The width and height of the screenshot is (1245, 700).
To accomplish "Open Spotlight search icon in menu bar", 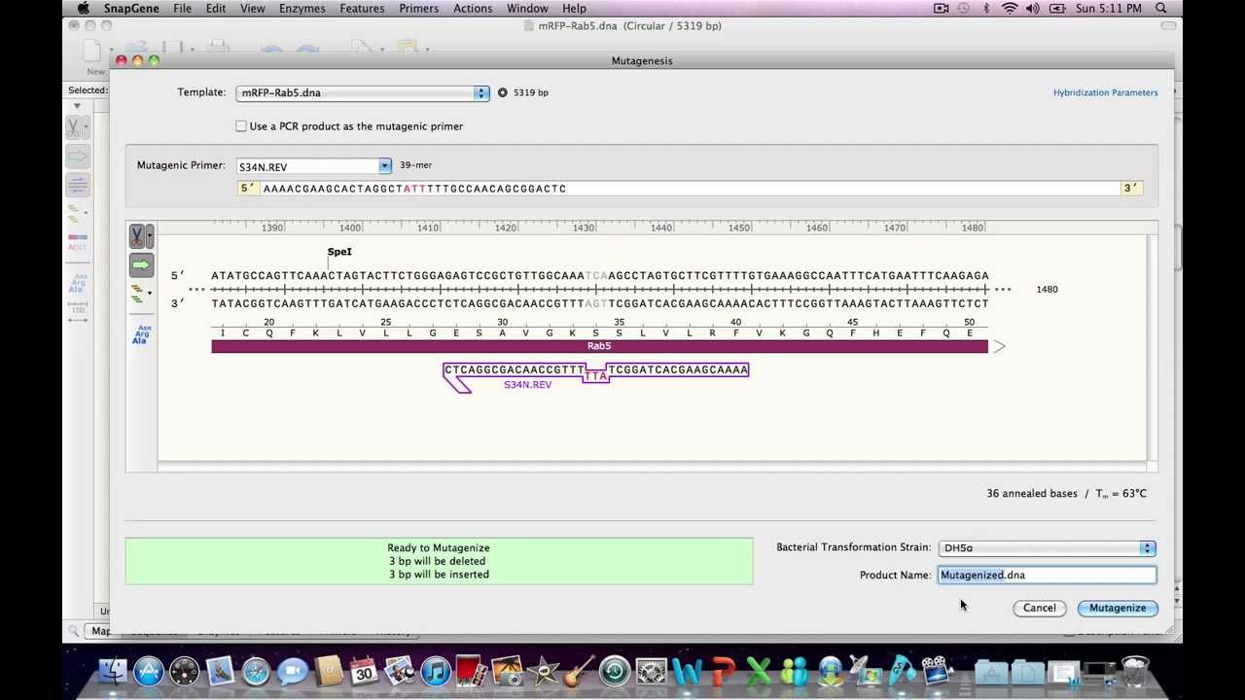I will tap(1161, 9).
